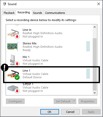This screenshot has width=103, height=117.
Task: Click the scroll down arrow of device list
Action: click(95, 93)
